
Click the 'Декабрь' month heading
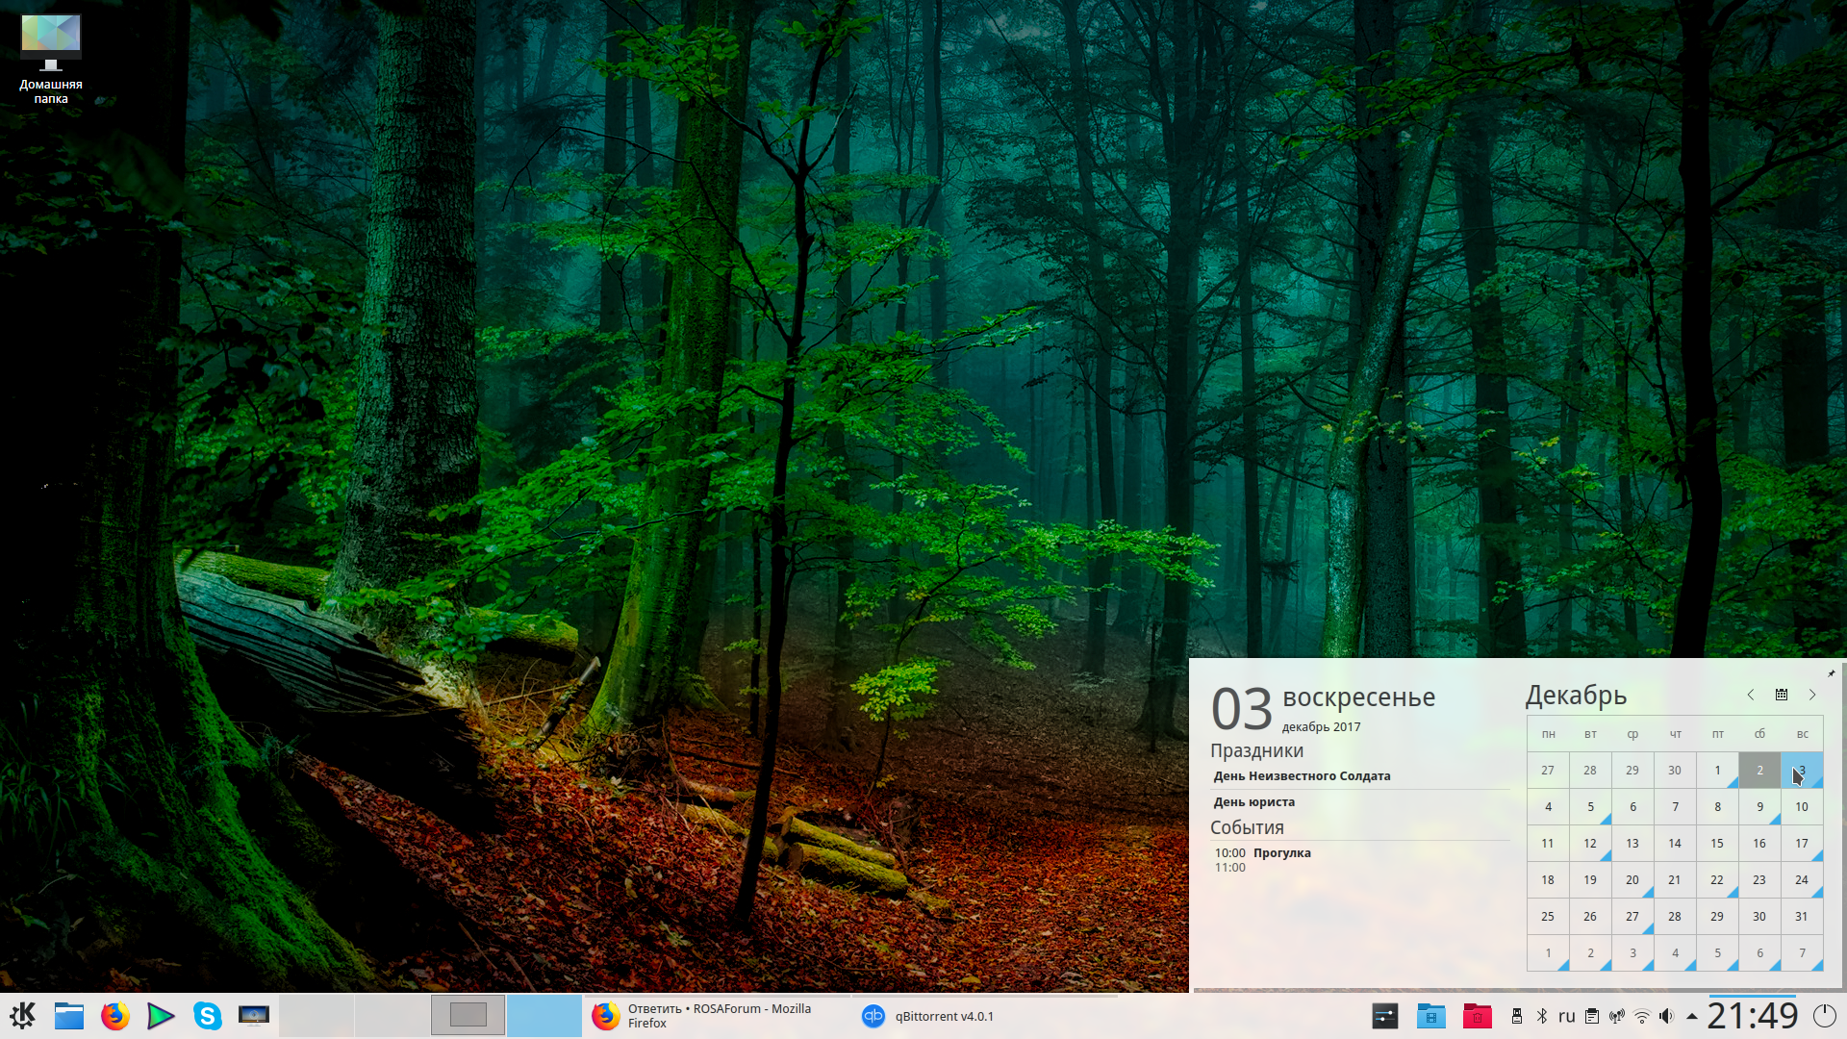coord(1576,695)
